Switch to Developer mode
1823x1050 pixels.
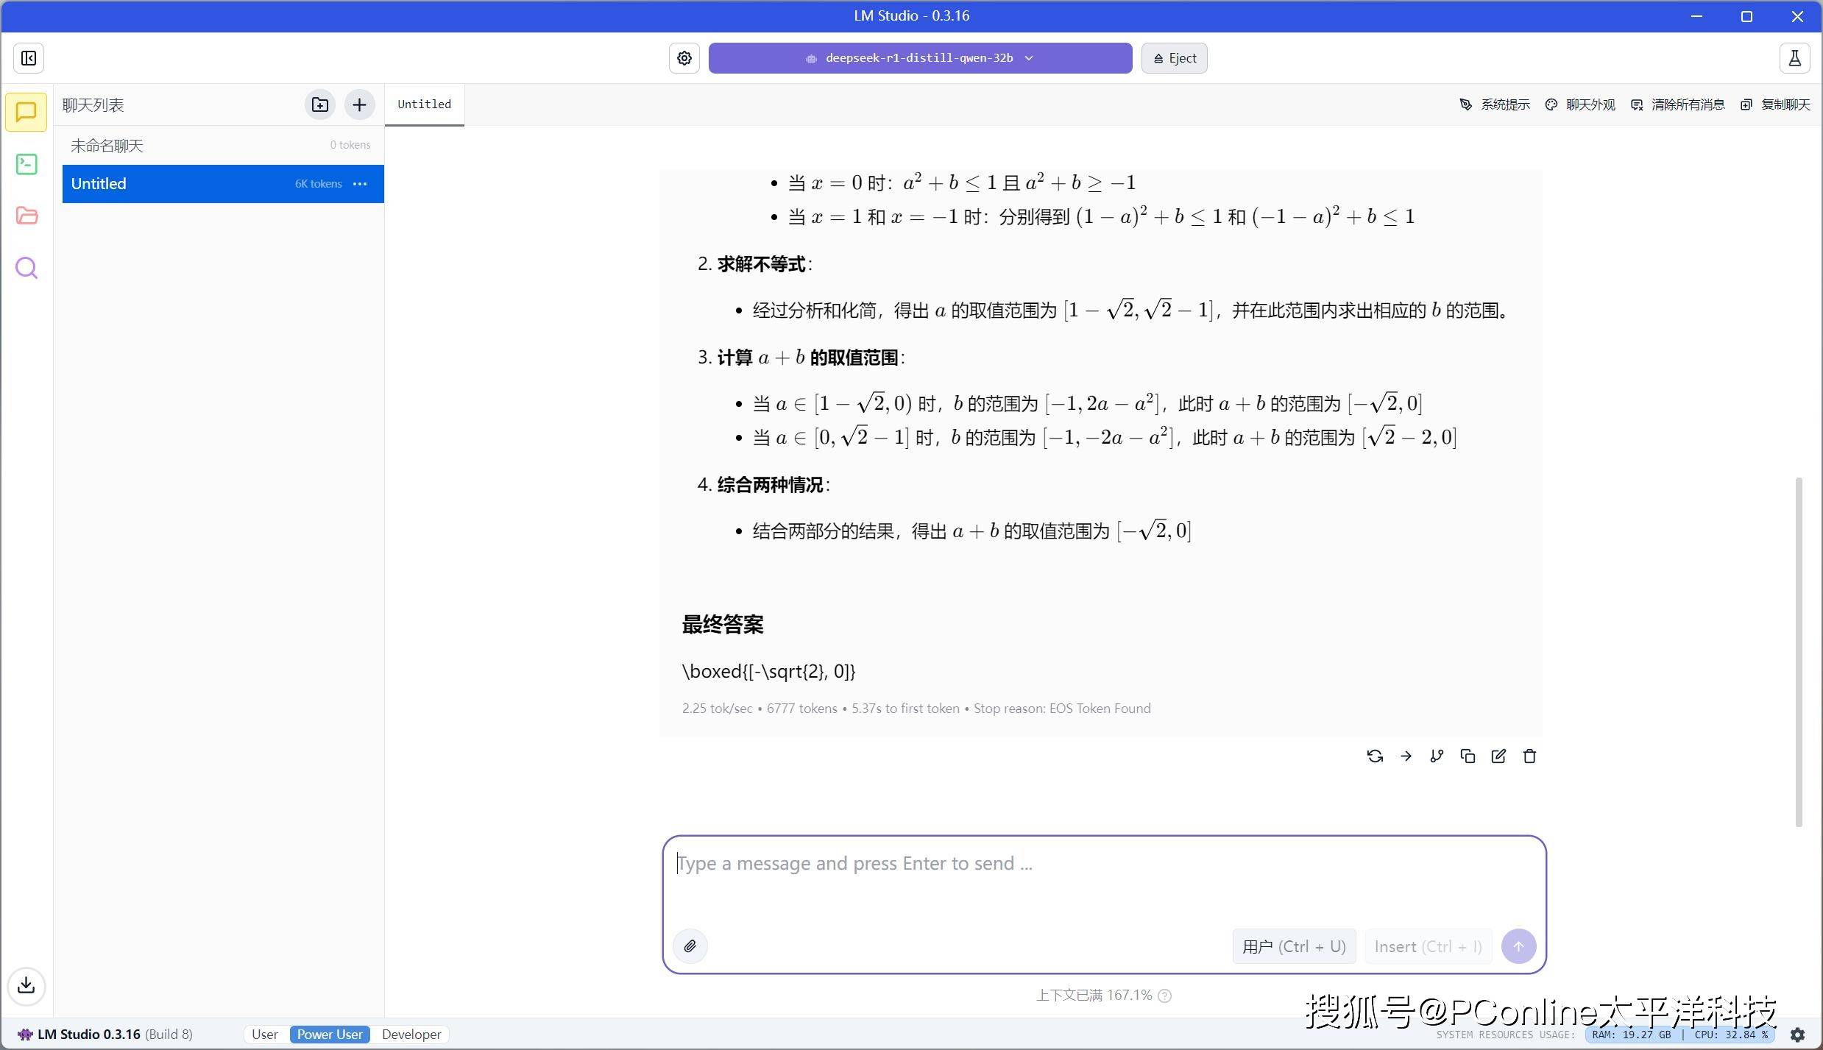coord(411,1035)
